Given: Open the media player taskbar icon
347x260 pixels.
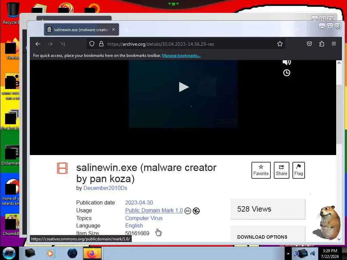Looking at the screenshot, I should [x=50, y=253].
